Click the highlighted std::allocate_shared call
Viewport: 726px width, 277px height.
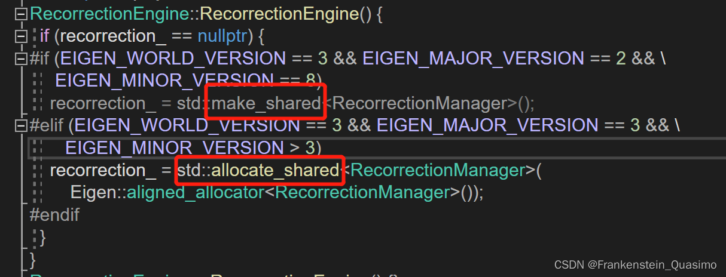tap(258, 170)
